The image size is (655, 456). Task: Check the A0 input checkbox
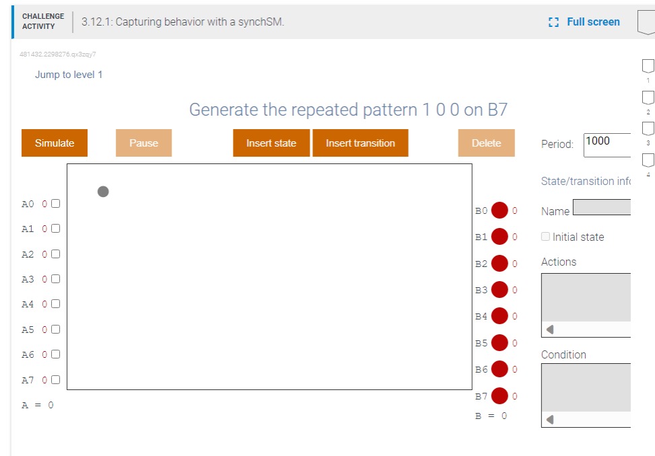tap(55, 203)
